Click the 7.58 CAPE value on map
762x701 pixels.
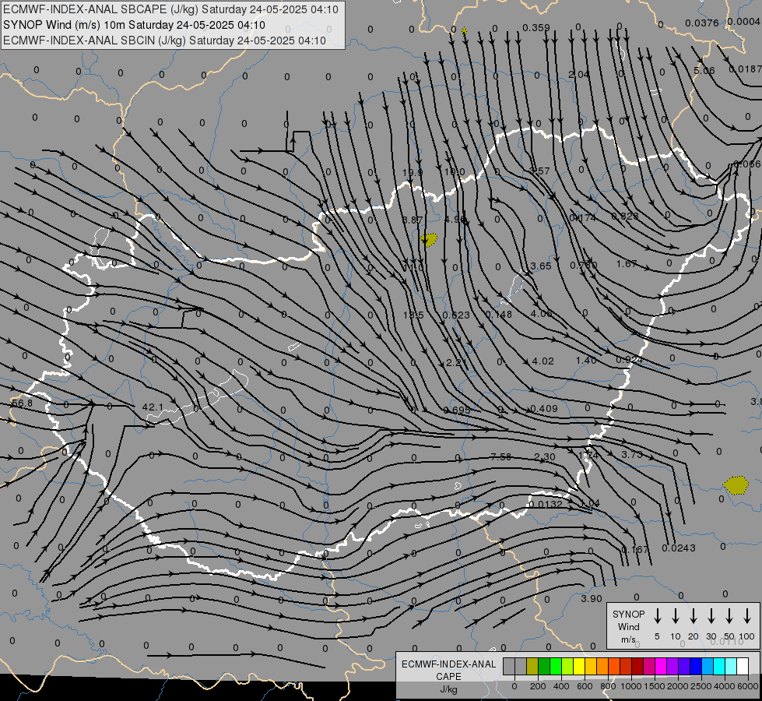(500, 456)
